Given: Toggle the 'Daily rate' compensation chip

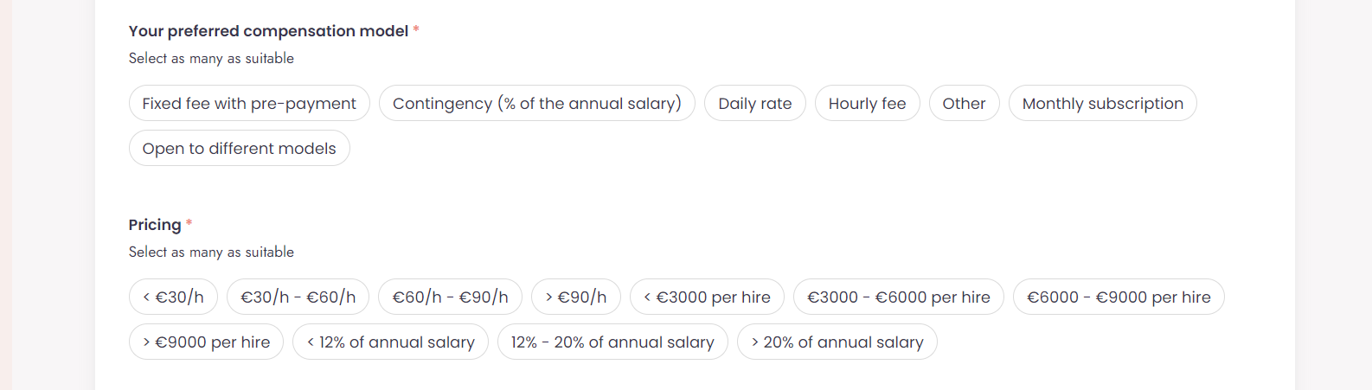Looking at the screenshot, I should coord(754,104).
